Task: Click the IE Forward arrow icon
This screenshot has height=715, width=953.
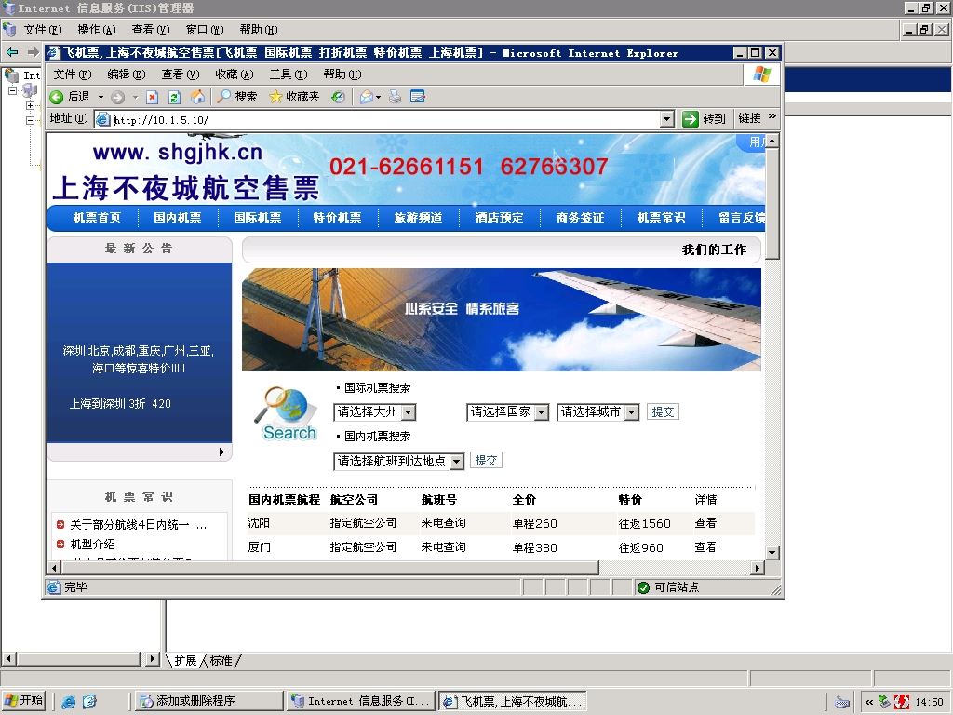Action: (x=118, y=97)
